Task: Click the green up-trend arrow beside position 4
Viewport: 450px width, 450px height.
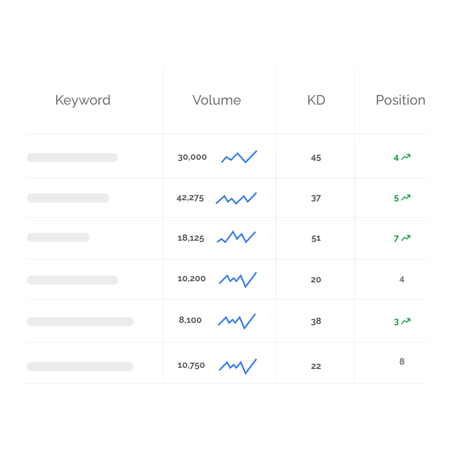Action: pos(406,157)
